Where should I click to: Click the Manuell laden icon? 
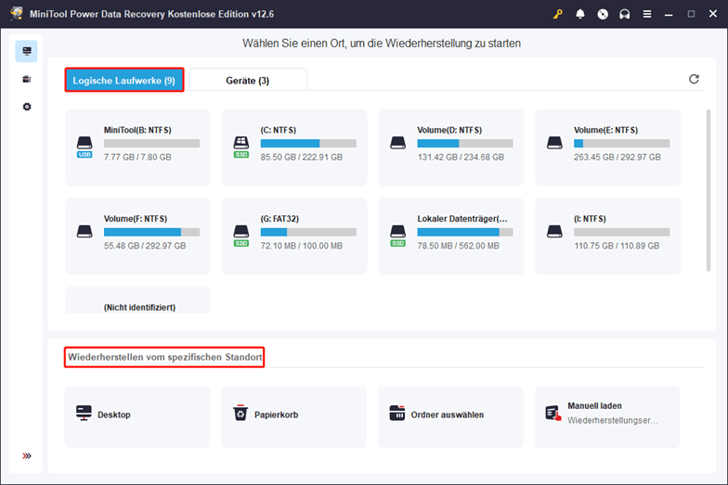[x=553, y=413]
